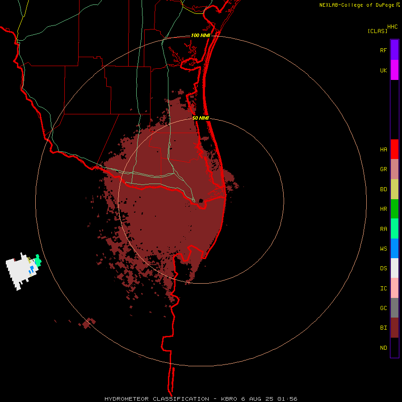Click the ND black legend swatch
Image resolution: width=402 pixels, height=402 pixels.
[394, 348]
